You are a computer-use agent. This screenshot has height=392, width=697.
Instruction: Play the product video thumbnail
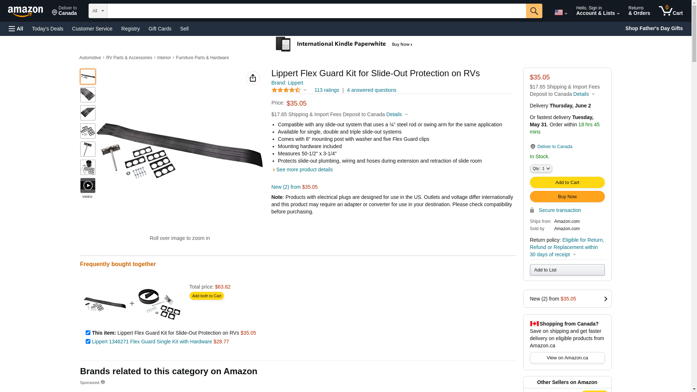tap(88, 185)
